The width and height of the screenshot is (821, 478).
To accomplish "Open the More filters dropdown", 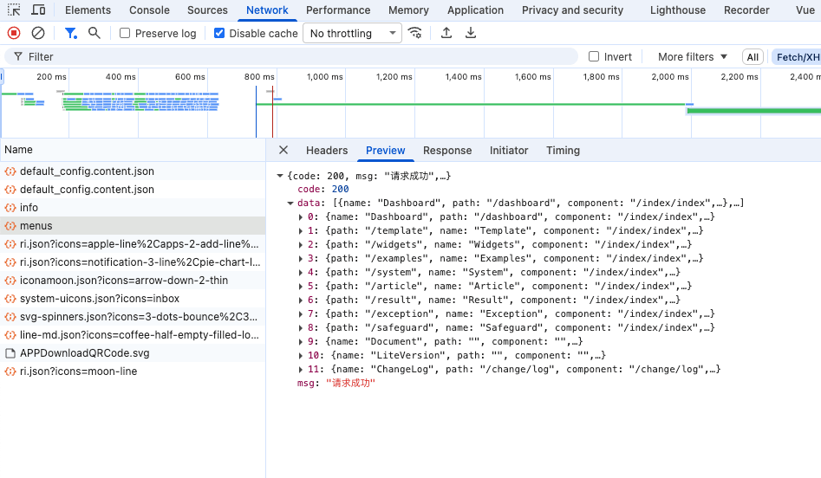I will coord(692,56).
